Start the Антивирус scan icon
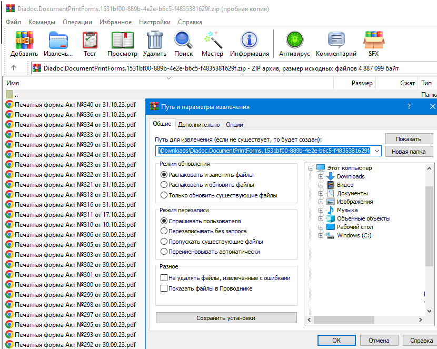This screenshot has width=437, height=349. pyautogui.click(x=295, y=40)
